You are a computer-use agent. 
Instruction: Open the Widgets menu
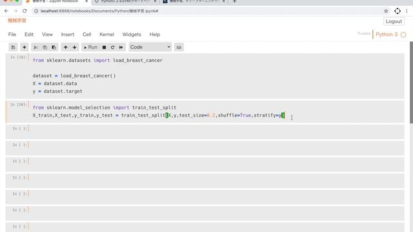pos(132,34)
